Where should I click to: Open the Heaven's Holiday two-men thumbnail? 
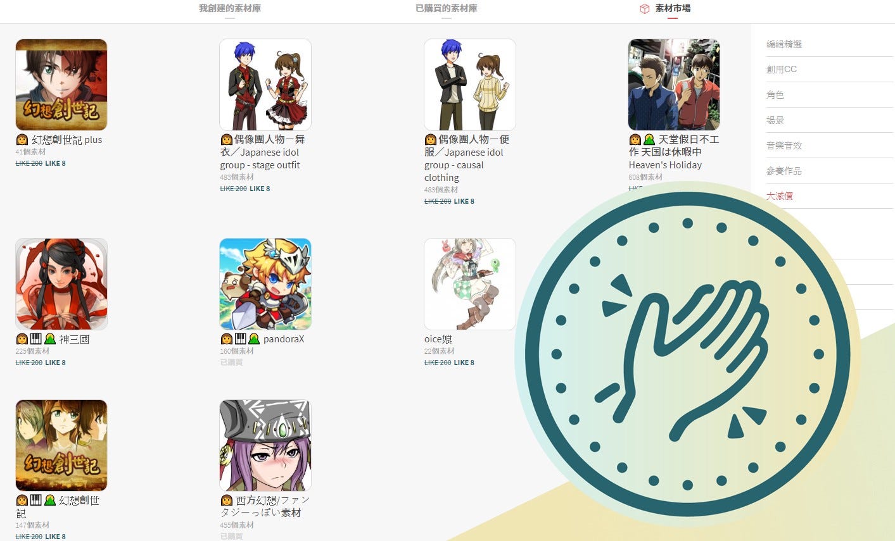(674, 85)
